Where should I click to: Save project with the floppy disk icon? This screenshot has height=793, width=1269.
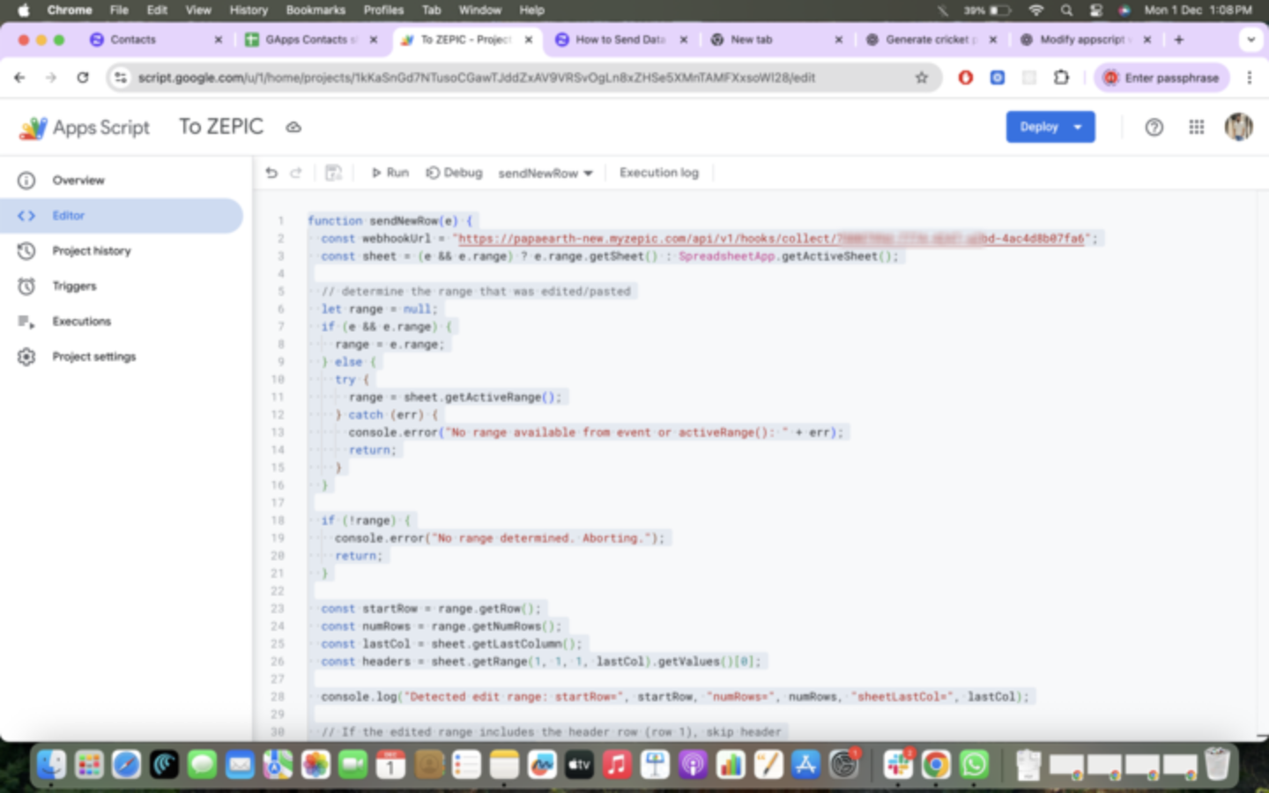333,173
